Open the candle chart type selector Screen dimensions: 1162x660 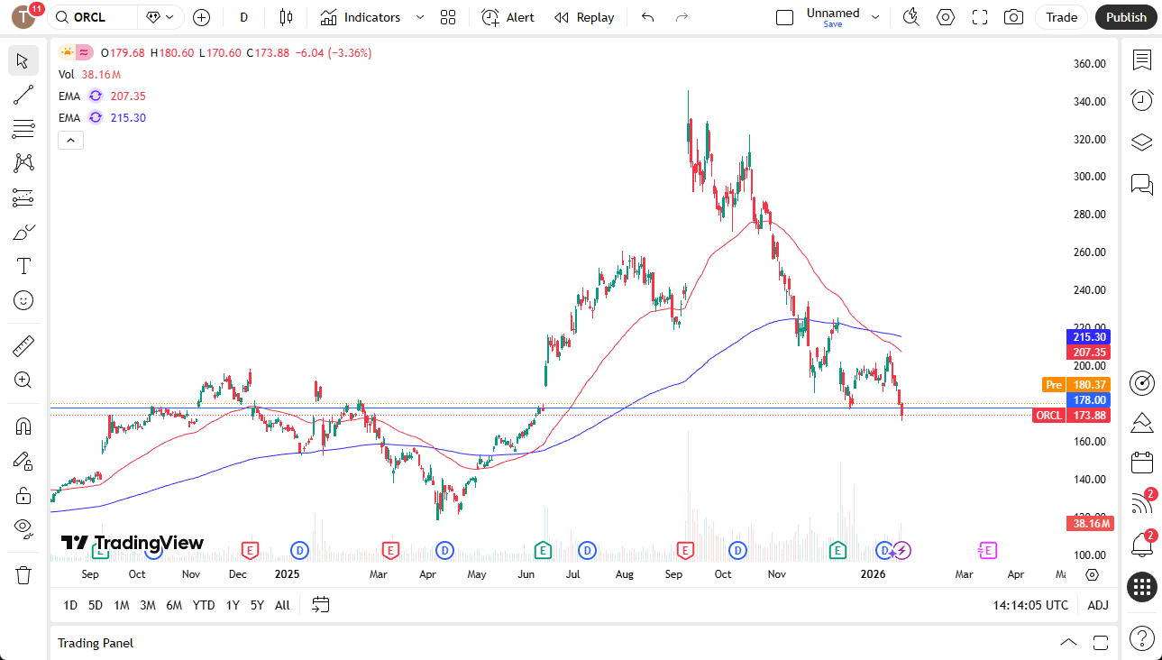(x=287, y=17)
